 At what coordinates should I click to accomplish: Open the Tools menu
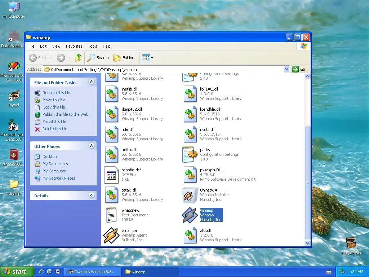pyautogui.click(x=93, y=46)
